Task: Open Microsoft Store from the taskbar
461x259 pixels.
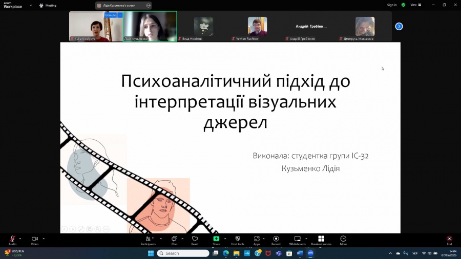Action: [289, 253]
